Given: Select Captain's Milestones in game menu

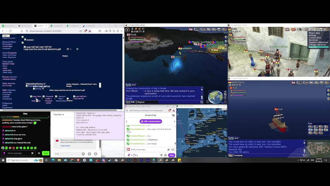Looking at the screenshot, I should [x=318, y=42].
